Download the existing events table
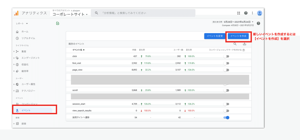This screenshot has height=140, width=300. [244, 44]
